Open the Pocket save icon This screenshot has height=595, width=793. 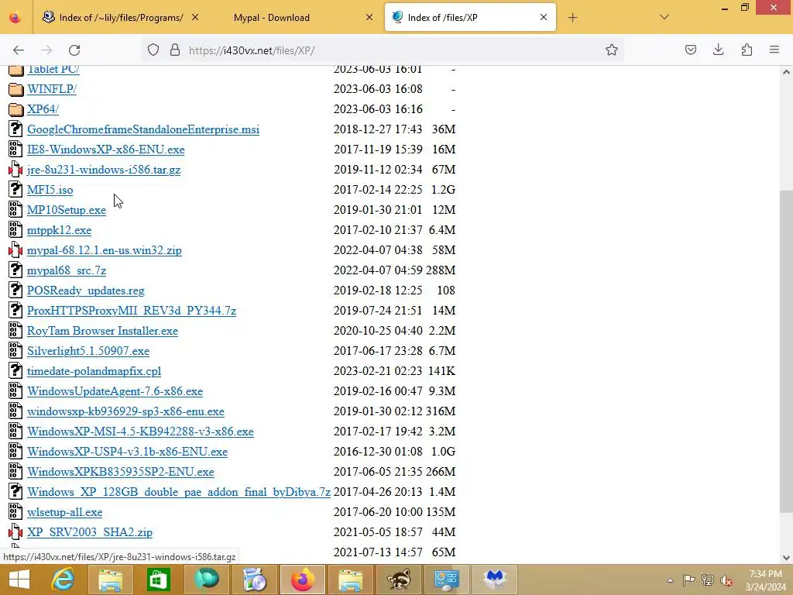[691, 50]
